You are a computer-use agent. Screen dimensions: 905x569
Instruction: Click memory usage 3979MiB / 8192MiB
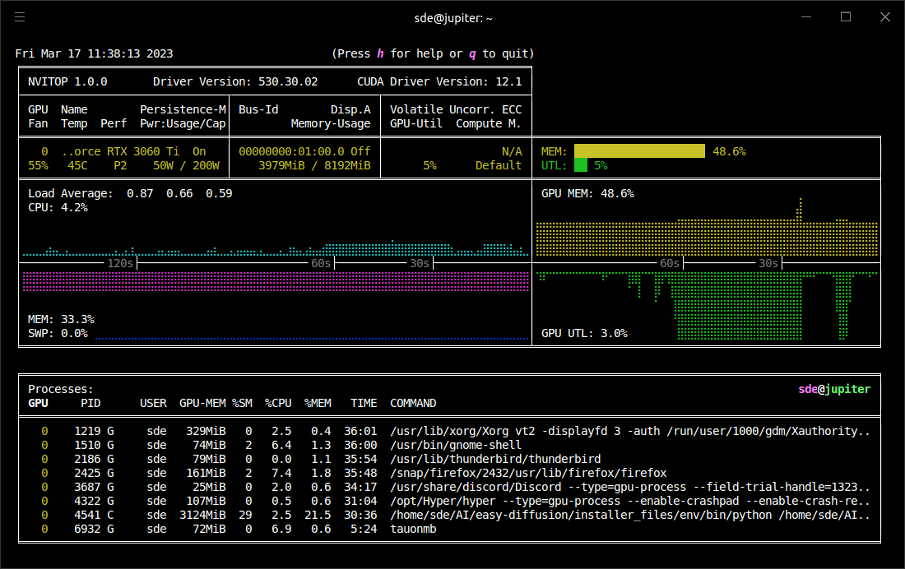coord(314,165)
